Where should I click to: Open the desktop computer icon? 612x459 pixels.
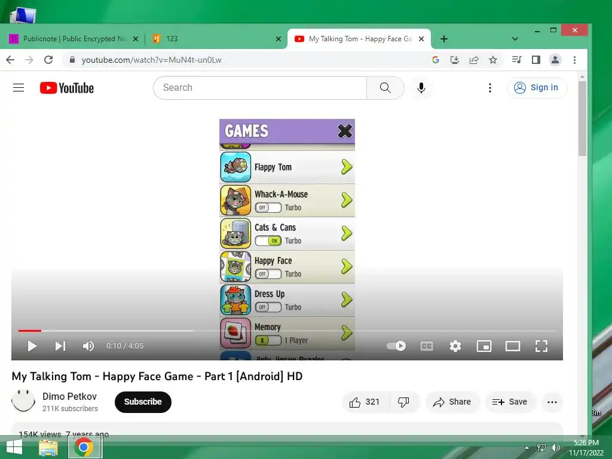[23, 15]
